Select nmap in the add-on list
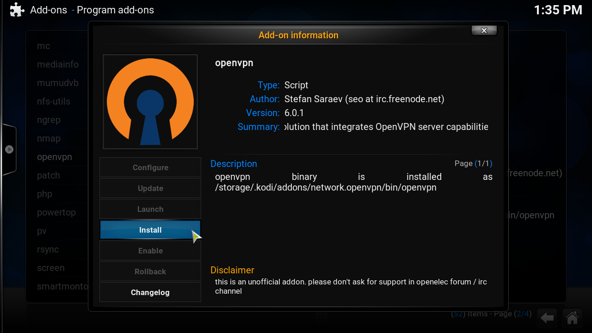Image resolution: width=592 pixels, height=333 pixels. [x=49, y=138]
